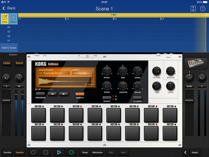
Task: Click timeline marker 1.2
Action: coord(67,19)
